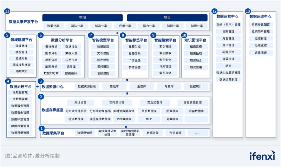The width and height of the screenshot is (281, 167).
Task: Click the ifenxi logo
Action: tap(260, 155)
